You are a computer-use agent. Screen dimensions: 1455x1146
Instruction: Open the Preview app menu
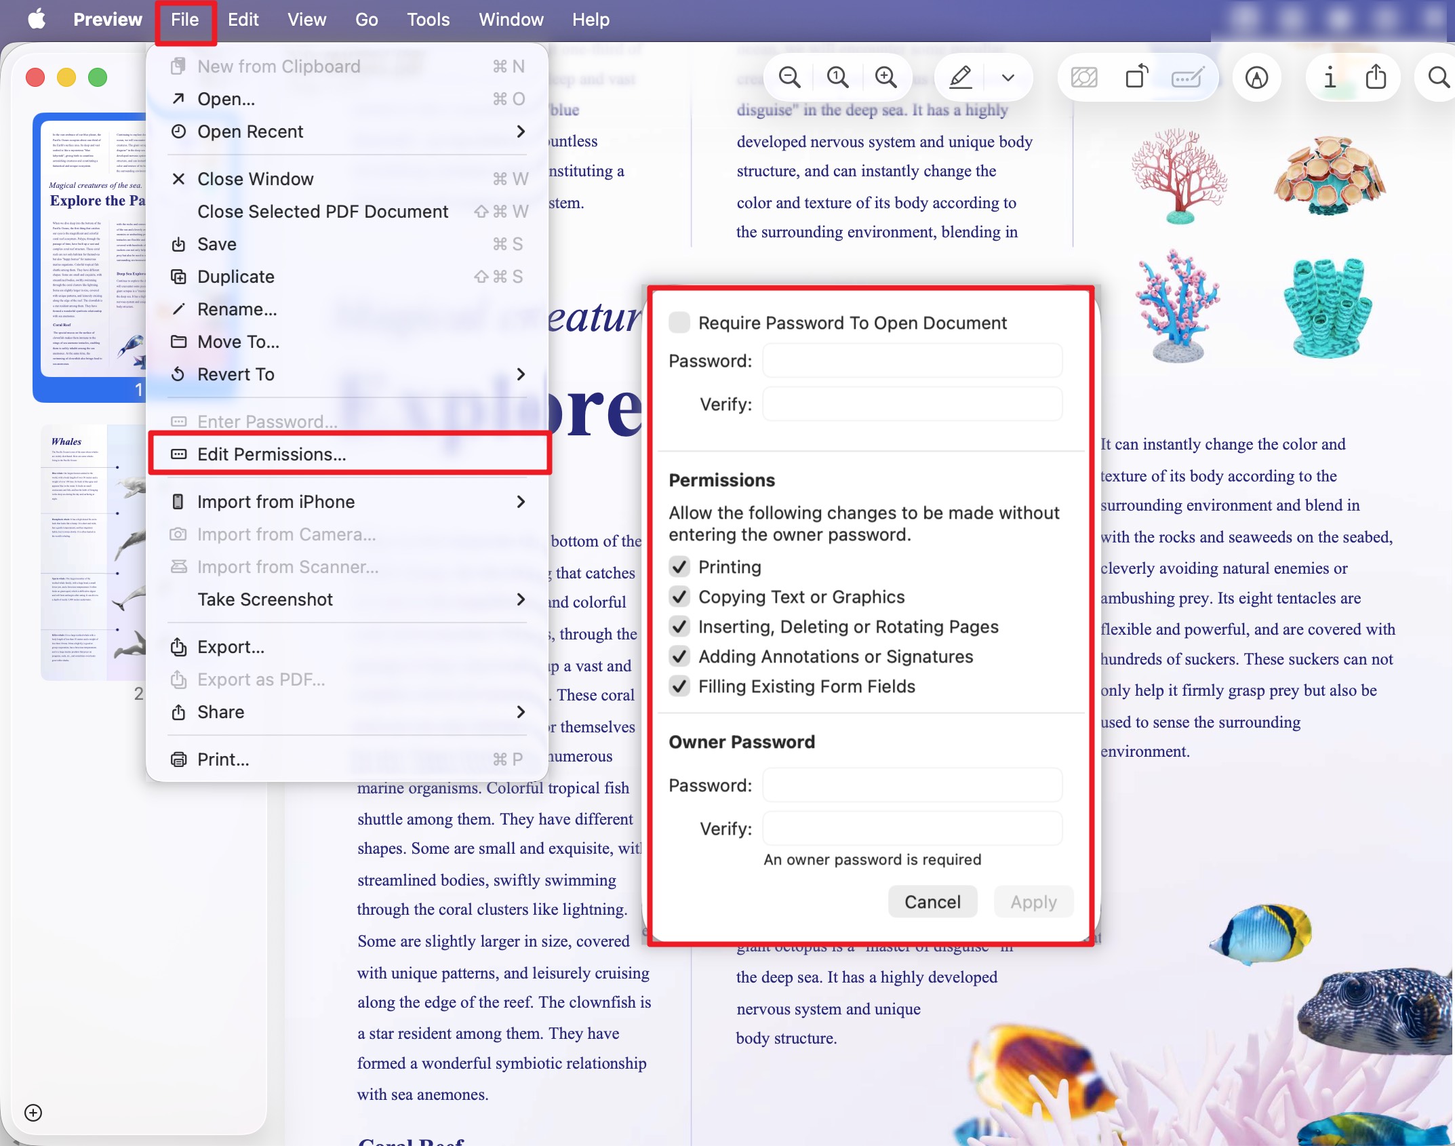tap(108, 19)
